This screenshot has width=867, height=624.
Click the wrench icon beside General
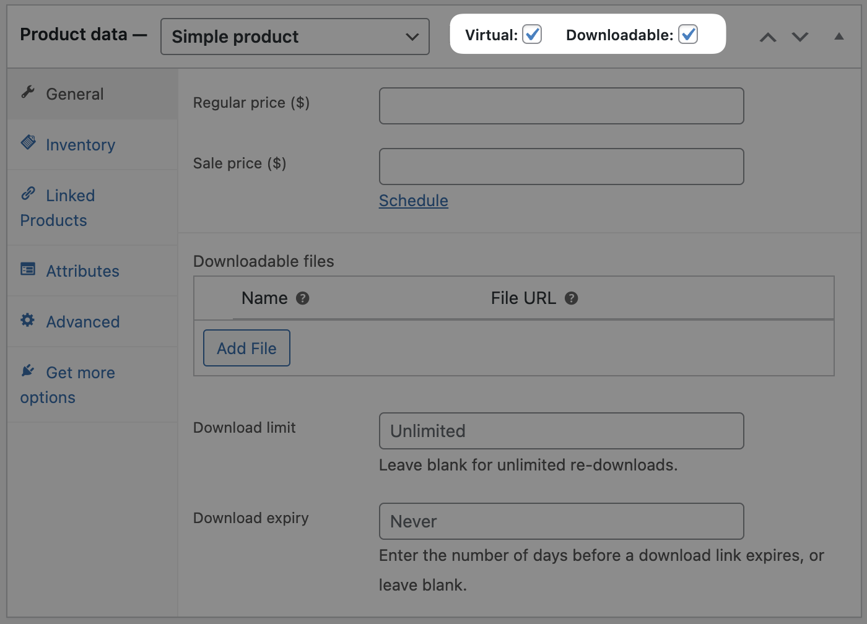(x=28, y=92)
